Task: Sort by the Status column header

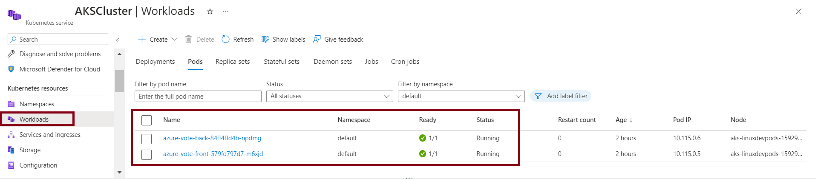Action: tap(485, 120)
